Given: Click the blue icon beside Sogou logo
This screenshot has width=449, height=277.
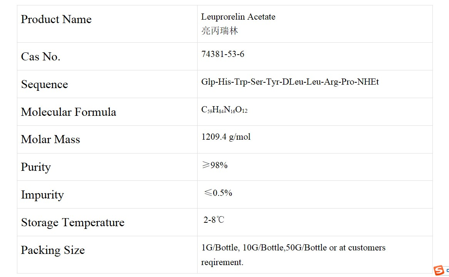Looking at the screenshot, I should click(447, 270).
